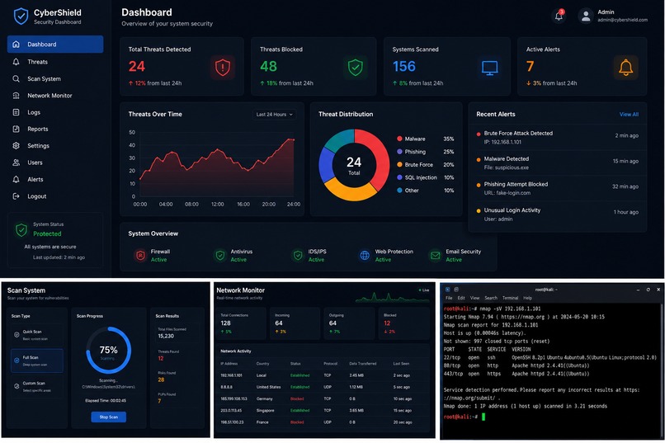Click the Admin user avatar icon
The height and width of the screenshot is (443, 665).
(586, 16)
